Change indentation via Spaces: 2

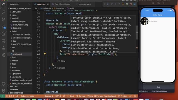tap(49, 96)
